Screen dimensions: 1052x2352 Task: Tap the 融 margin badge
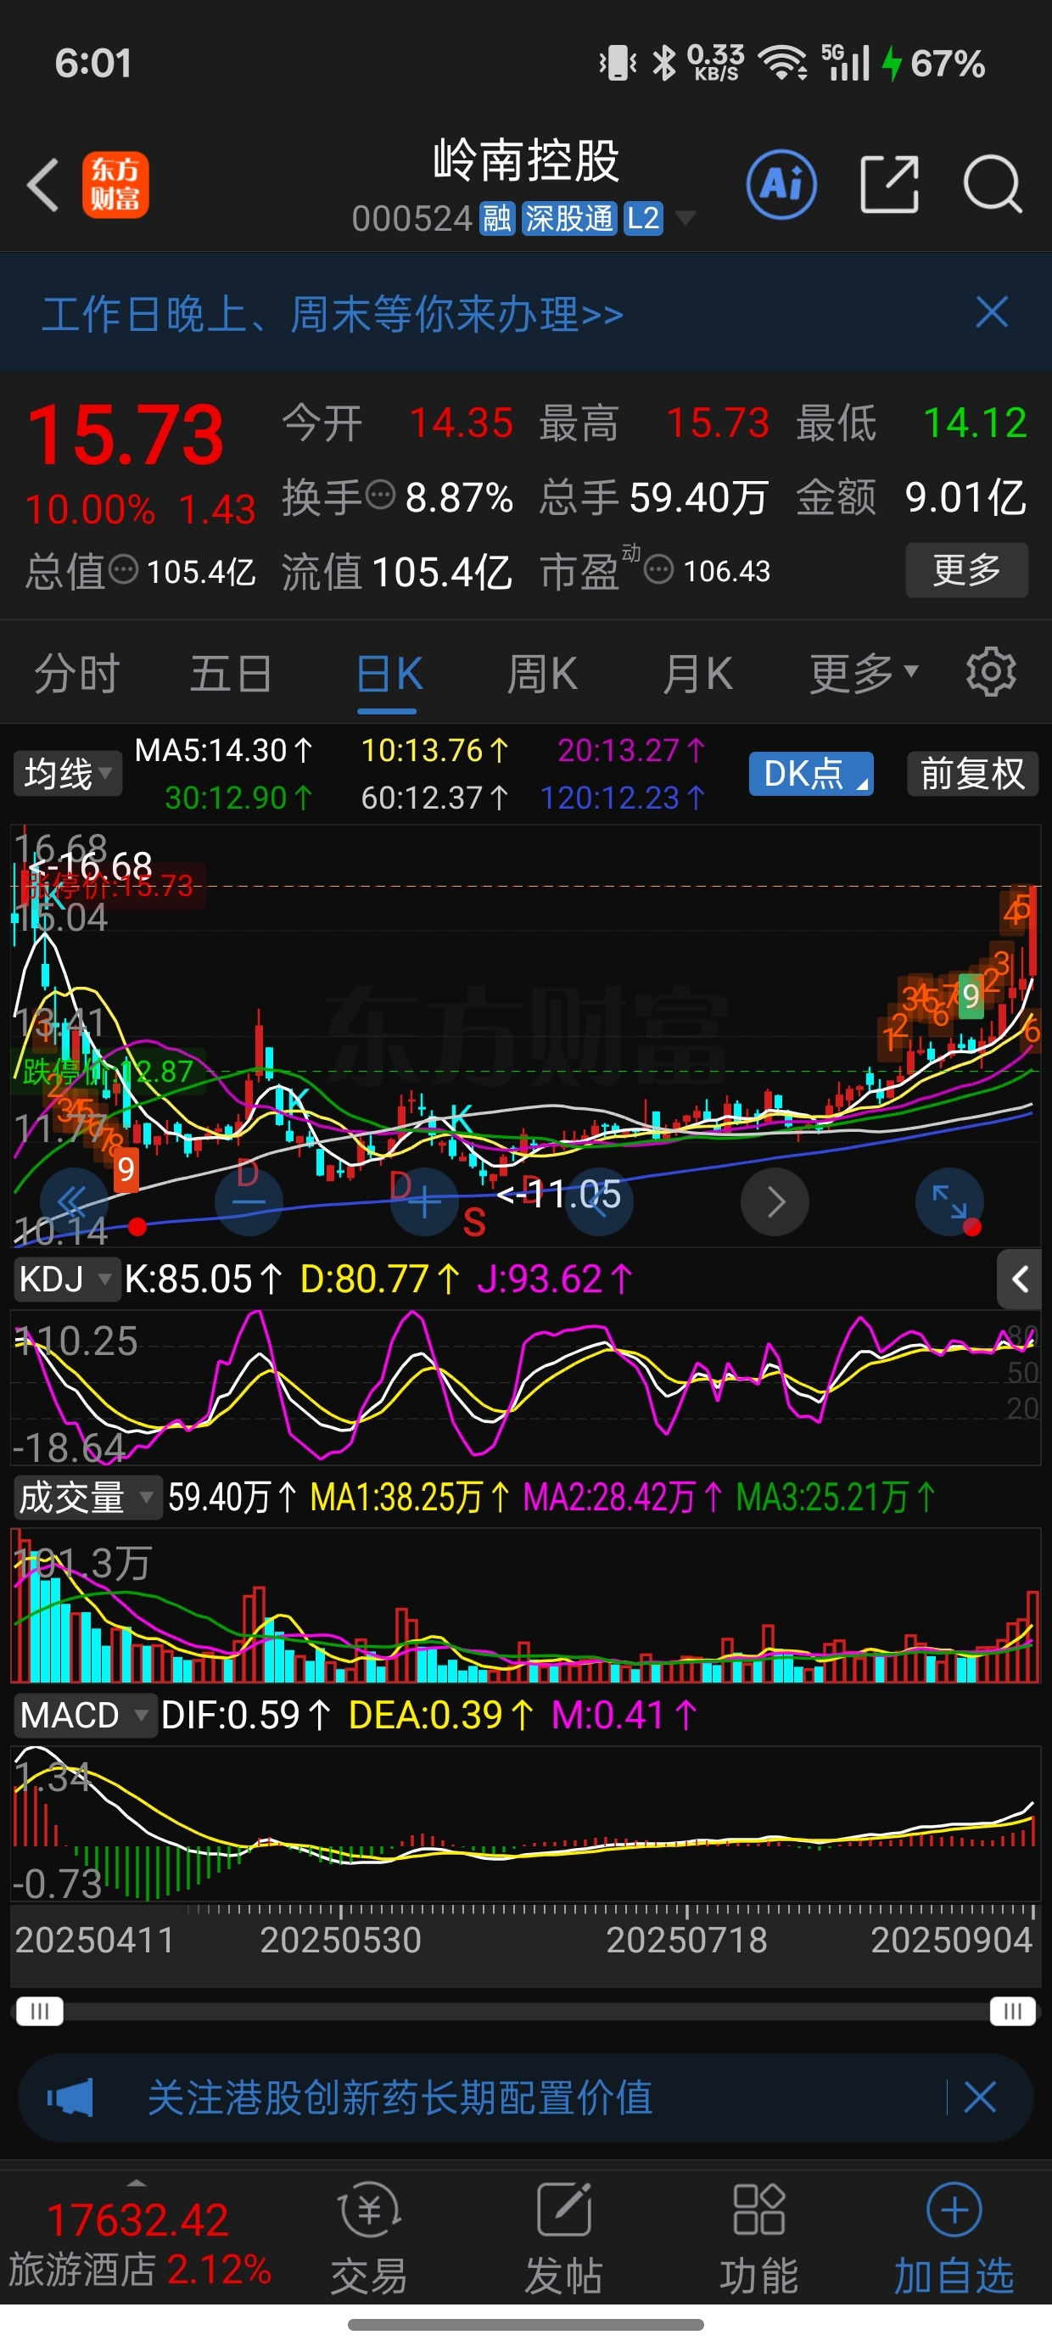click(497, 218)
